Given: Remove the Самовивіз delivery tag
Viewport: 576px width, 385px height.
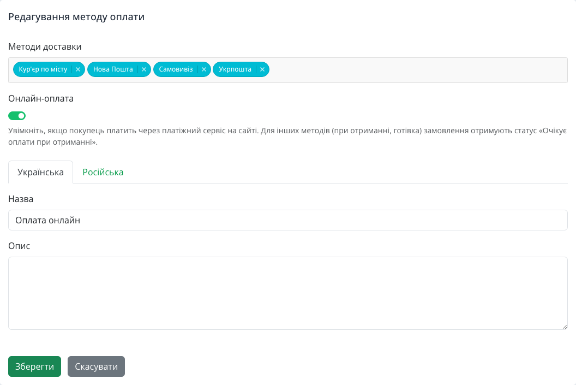Looking at the screenshot, I should click(x=204, y=69).
